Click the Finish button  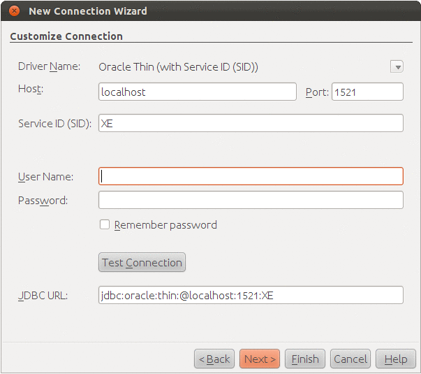pyautogui.click(x=305, y=359)
